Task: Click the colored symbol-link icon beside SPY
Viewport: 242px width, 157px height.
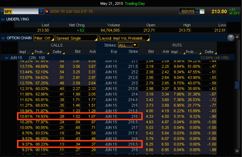Action: pos(47,11)
